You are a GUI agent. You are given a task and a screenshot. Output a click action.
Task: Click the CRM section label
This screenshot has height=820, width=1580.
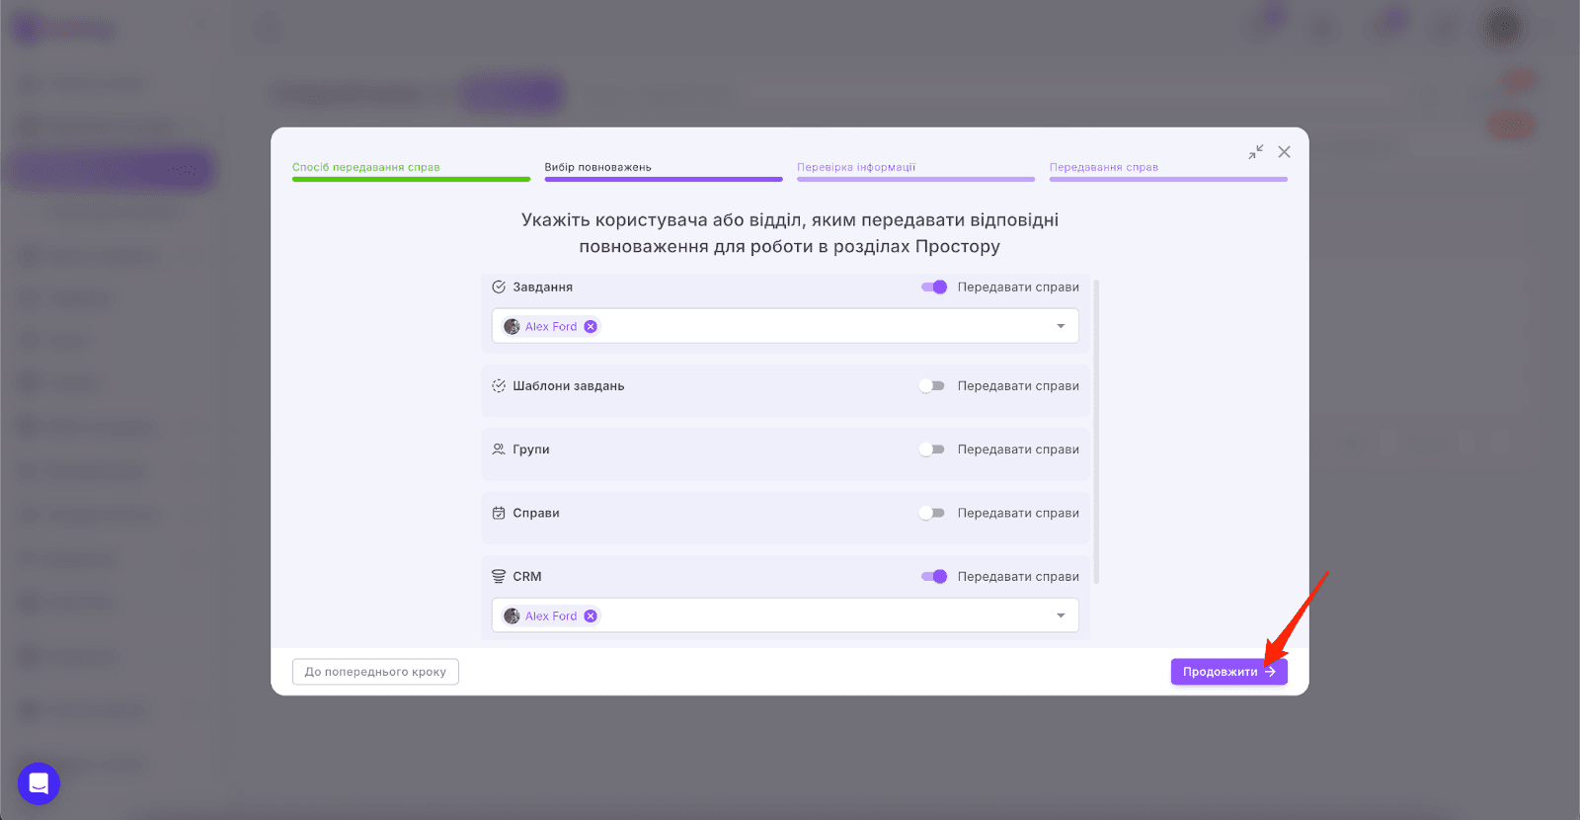click(x=527, y=577)
